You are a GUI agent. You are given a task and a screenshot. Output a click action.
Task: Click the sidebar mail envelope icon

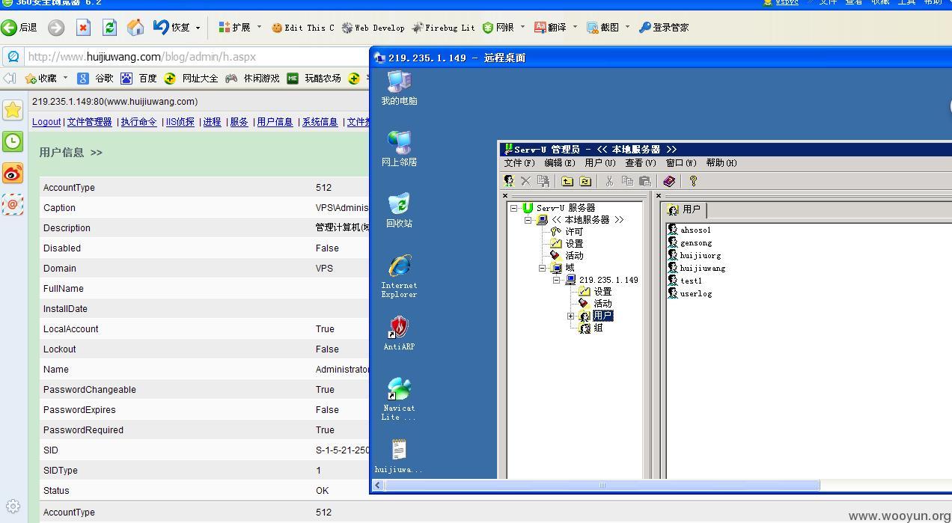coord(13,204)
